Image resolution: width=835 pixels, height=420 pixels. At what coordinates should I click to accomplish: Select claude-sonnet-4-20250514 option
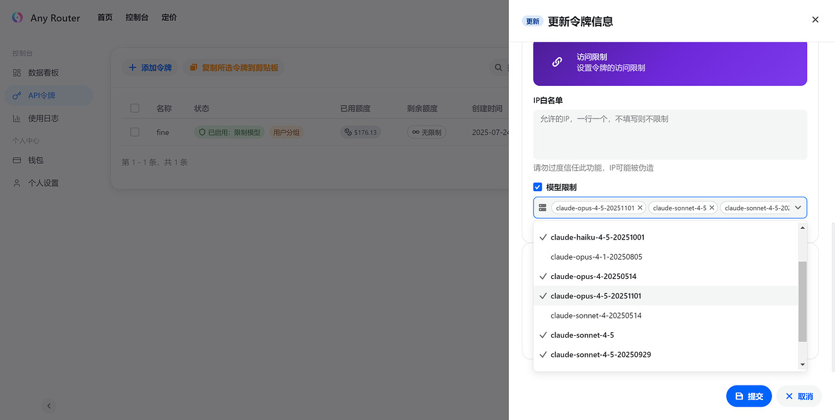666,315
